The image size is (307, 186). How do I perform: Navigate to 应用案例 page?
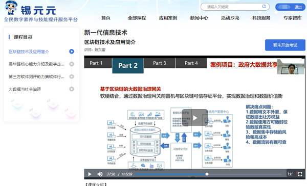pos(168,18)
